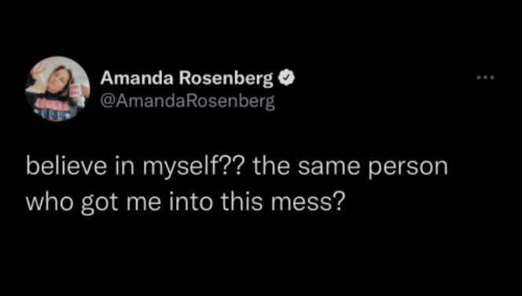Click the tweet line "who got me into this mess?"
Screen dimensions: 522x296
point(184,202)
